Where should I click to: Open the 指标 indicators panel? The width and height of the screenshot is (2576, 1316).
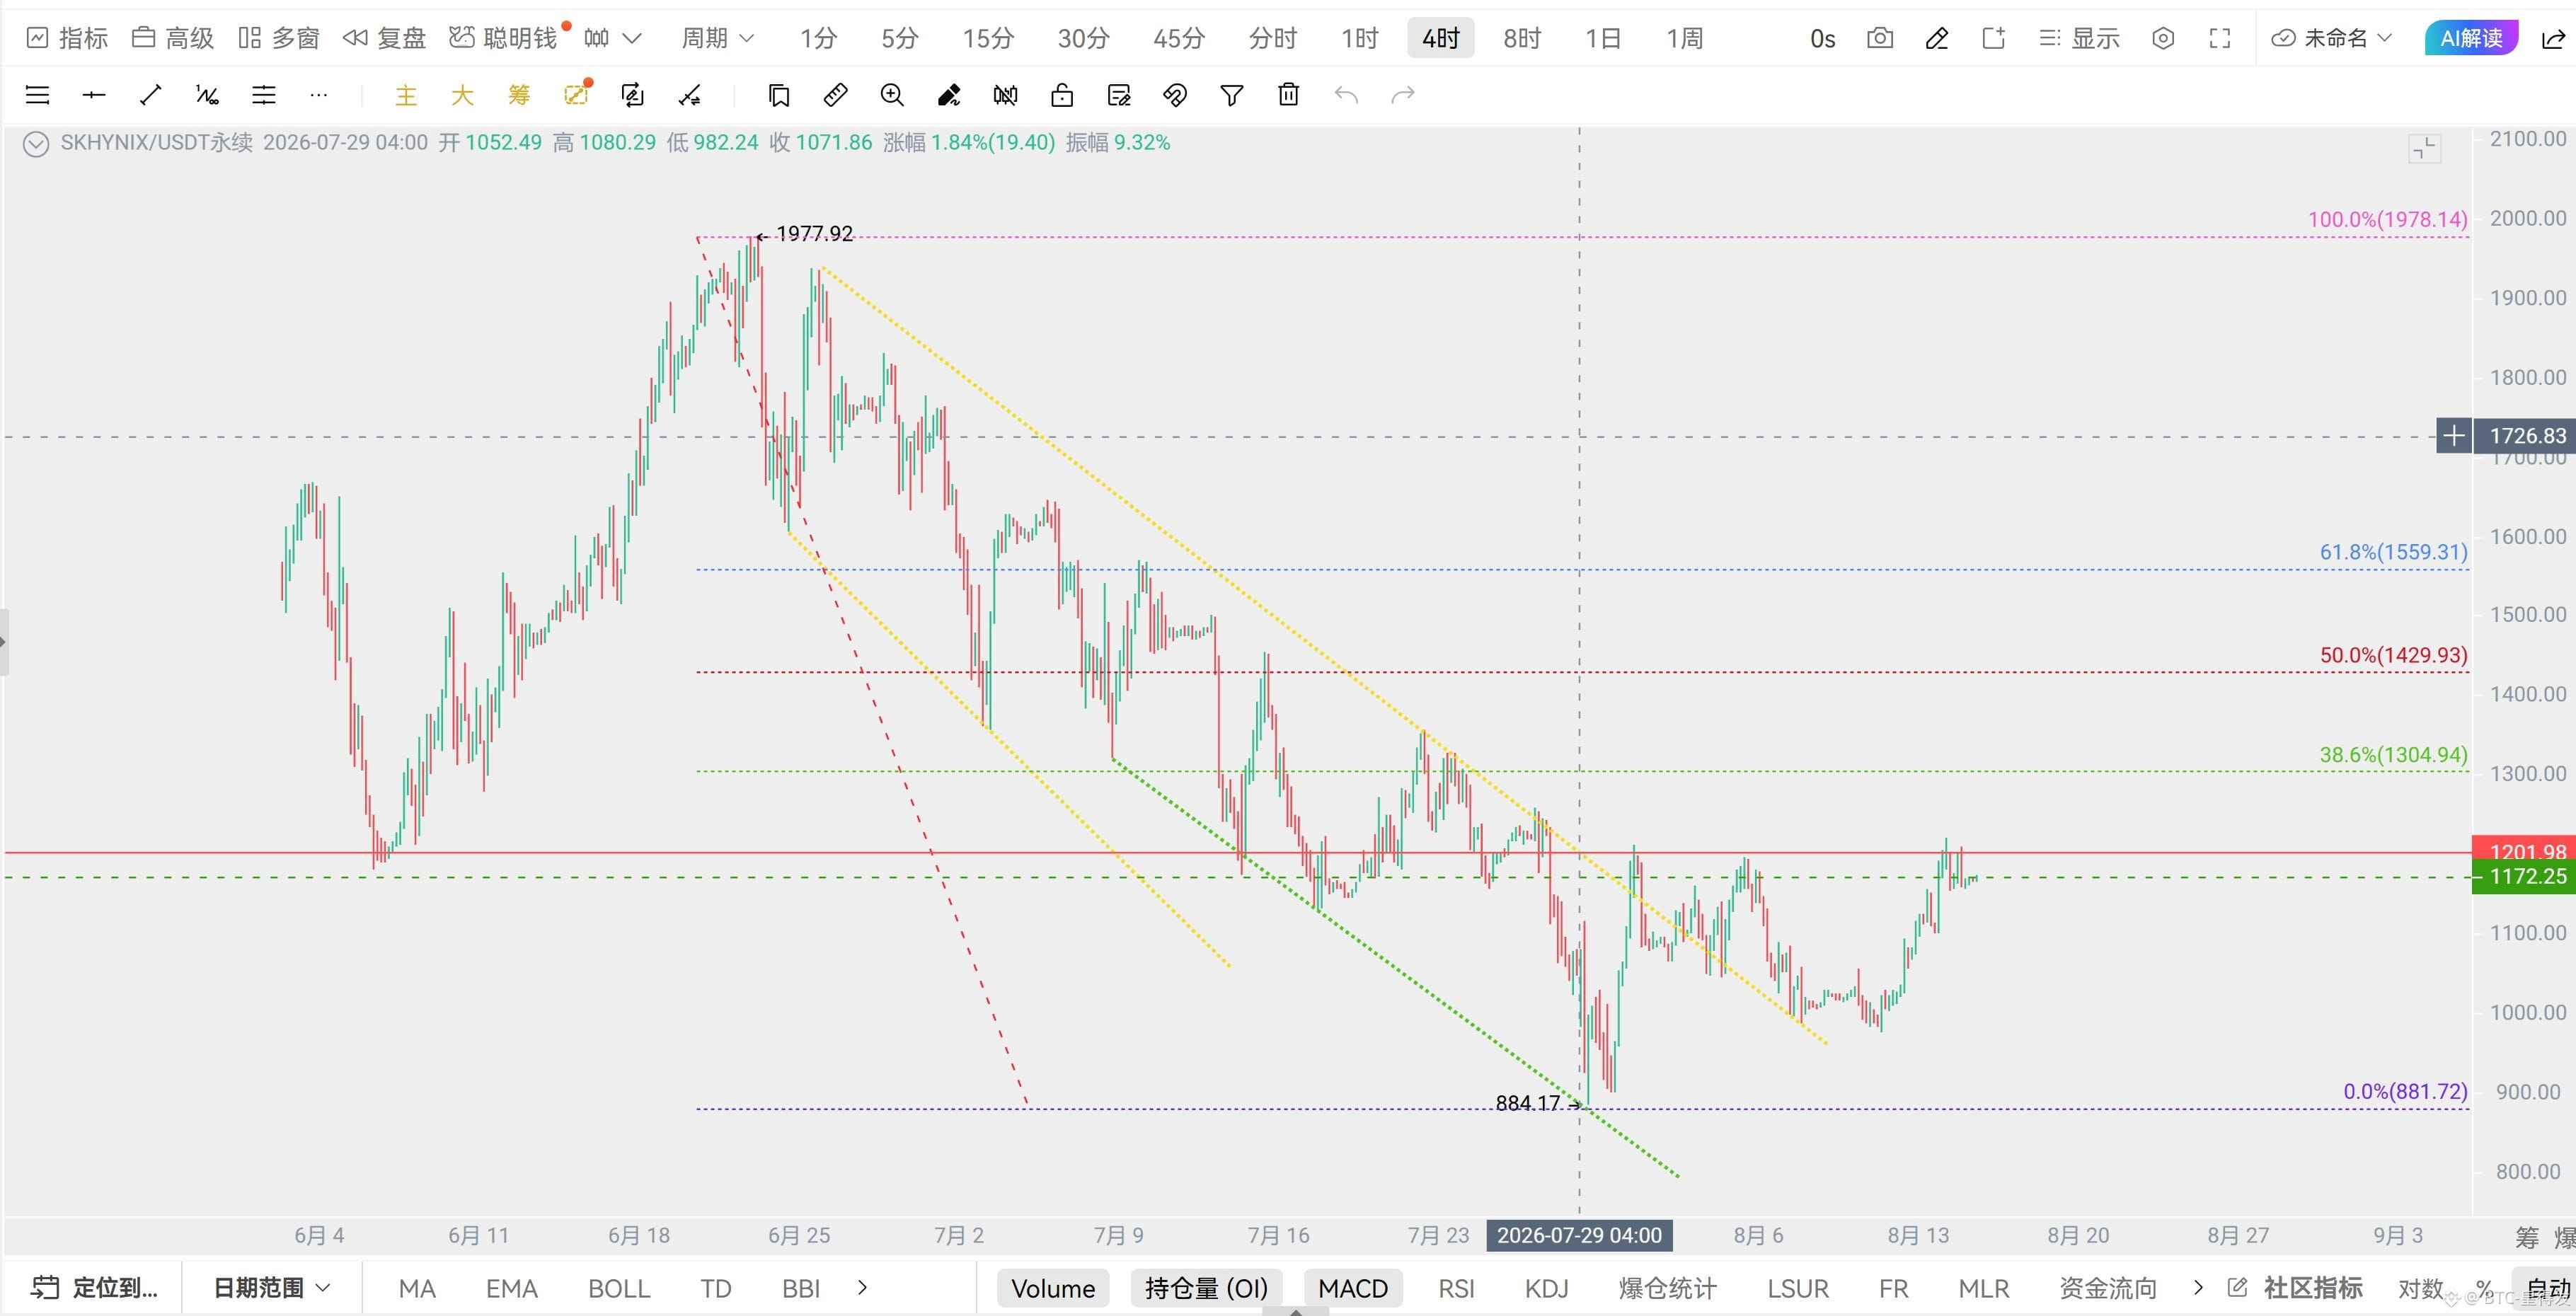click(67, 38)
